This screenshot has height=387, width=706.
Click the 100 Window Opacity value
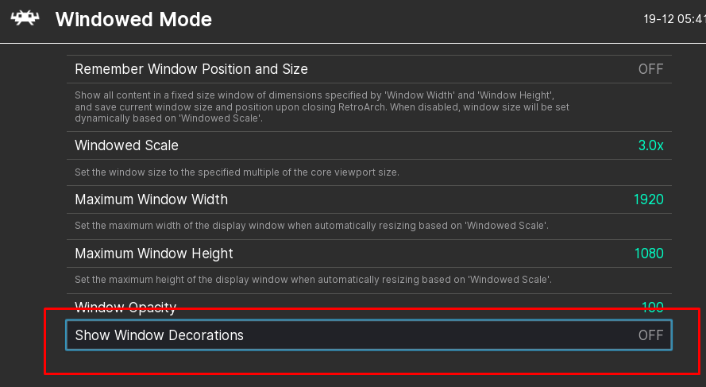tap(653, 308)
